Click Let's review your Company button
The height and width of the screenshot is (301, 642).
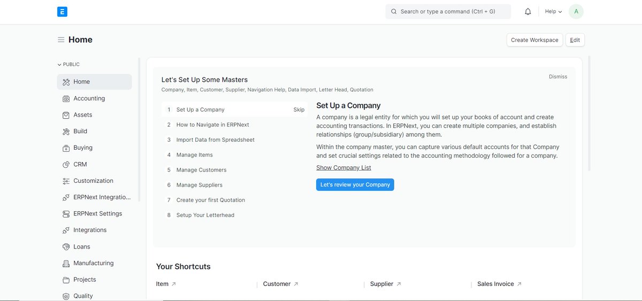tap(355, 184)
